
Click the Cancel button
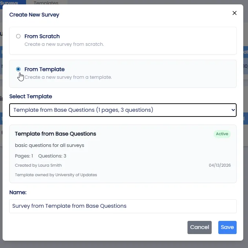click(199, 227)
